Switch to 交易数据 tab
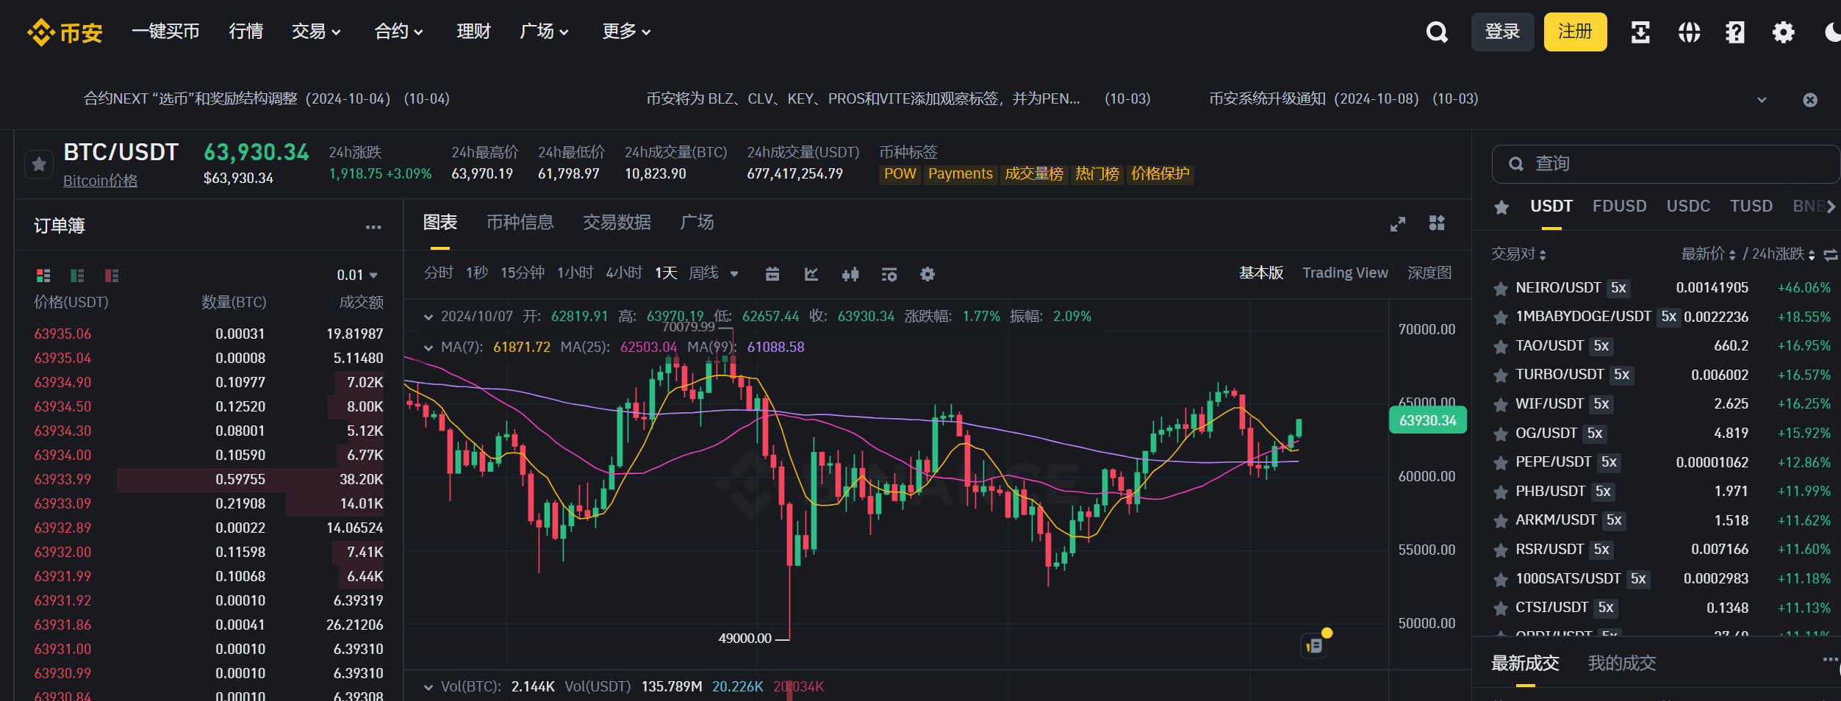Image resolution: width=1841 pixels, height=701 pixels. [x=617, y=223]
